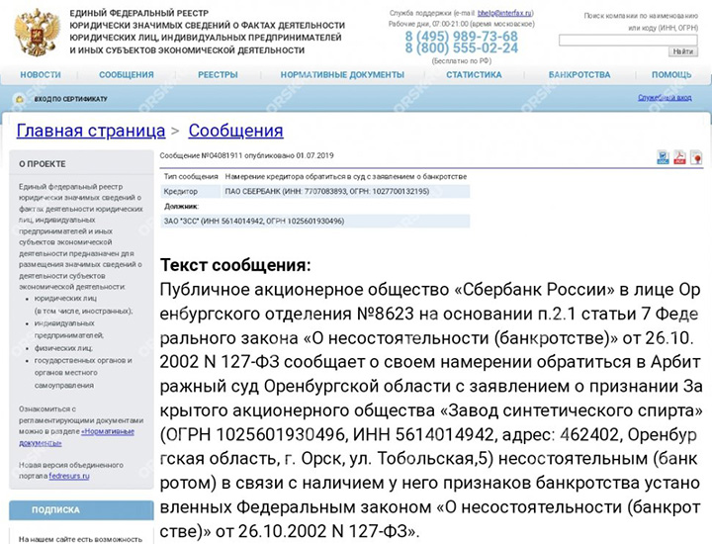
Task: Open the СТАТИСТИКА menu
Action: pos(474,75)
